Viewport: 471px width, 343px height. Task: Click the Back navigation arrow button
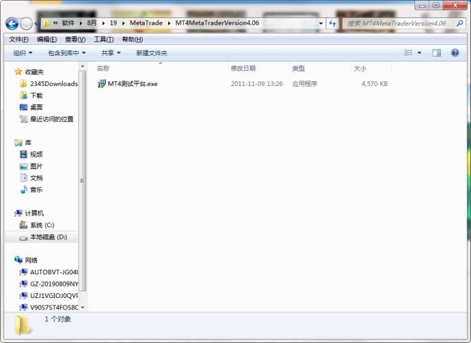12,24
